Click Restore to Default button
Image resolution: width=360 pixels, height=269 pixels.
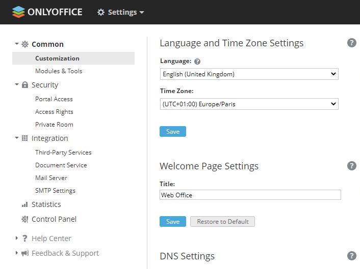point(222,222)
